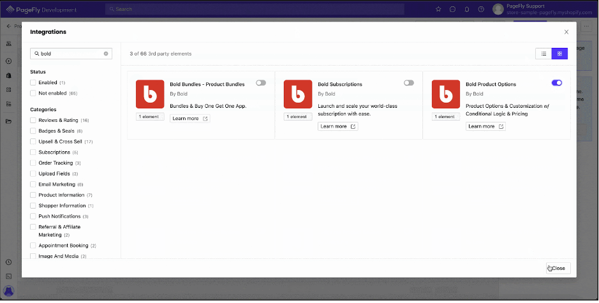Screen dimensions: 599x303
Task: Toggle on Bold Bundles - Product Bundles
Action: 261,83
